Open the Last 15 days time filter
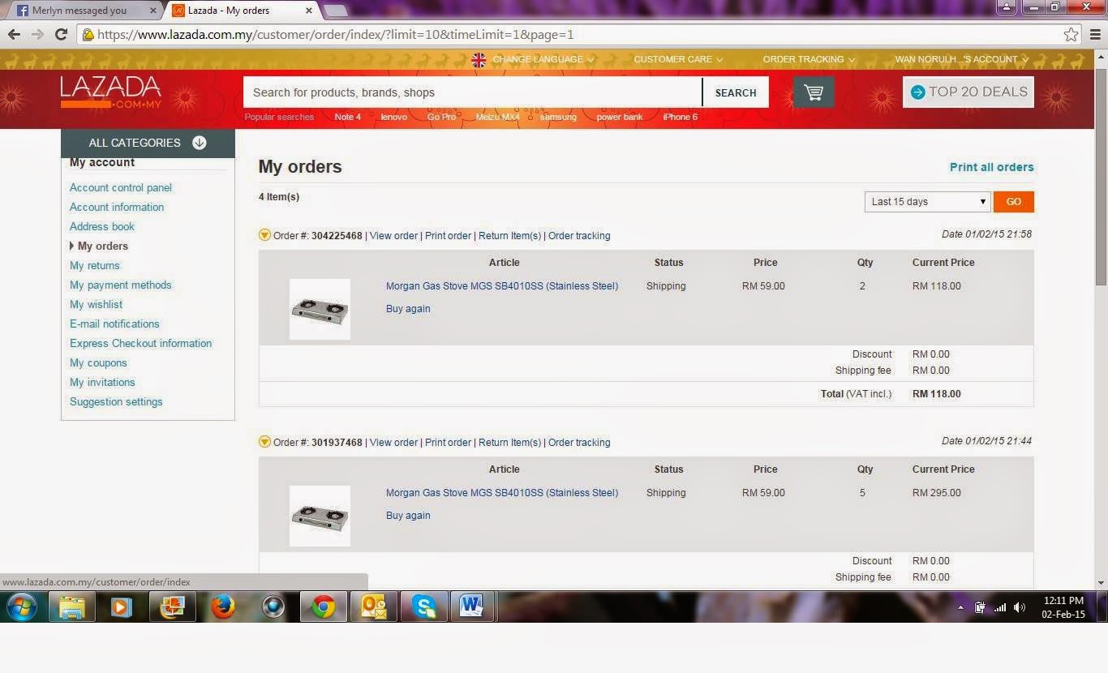 927,201
